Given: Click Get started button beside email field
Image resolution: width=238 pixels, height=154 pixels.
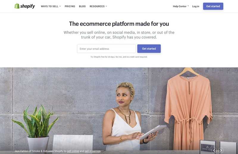Looking at the screenshot, I should click(x=149, y=49).
